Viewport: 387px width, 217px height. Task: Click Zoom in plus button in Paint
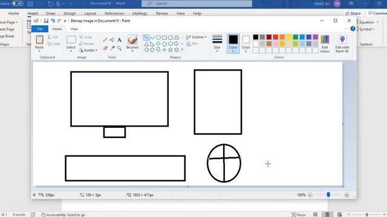click(346, 195)
